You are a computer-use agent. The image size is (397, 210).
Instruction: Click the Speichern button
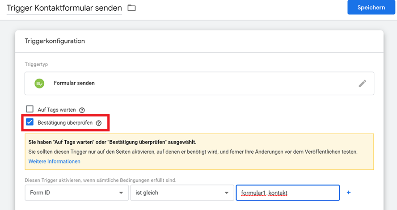[x=371, y=8]
